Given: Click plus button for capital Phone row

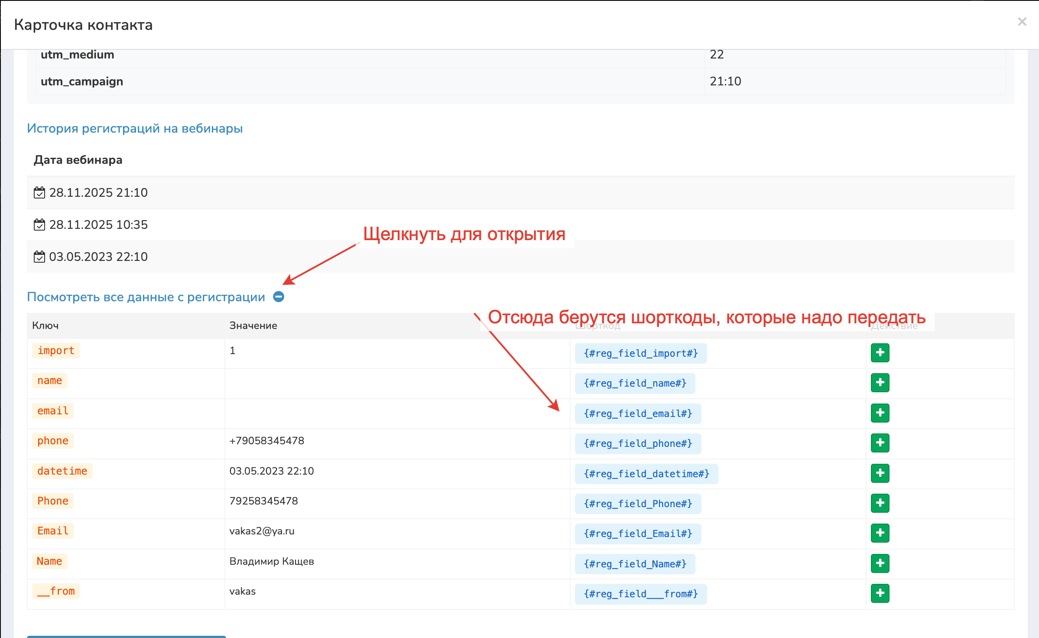Looking at the screenshot, I should (x=880, y=503).
